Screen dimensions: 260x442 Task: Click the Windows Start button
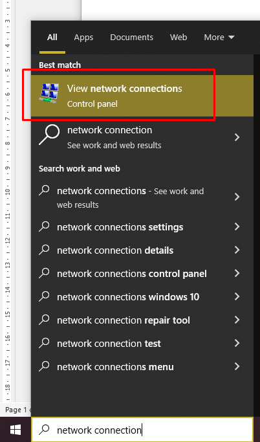point(16,430)
